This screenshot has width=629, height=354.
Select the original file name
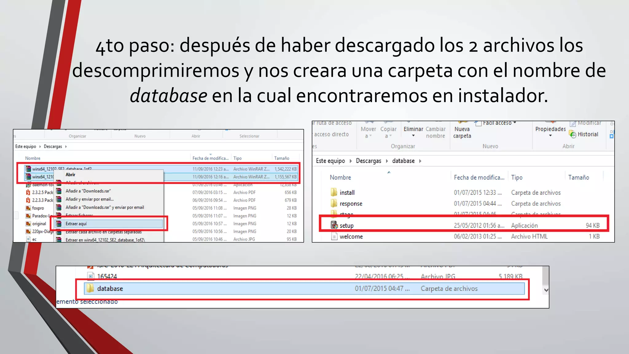[39, 224]
